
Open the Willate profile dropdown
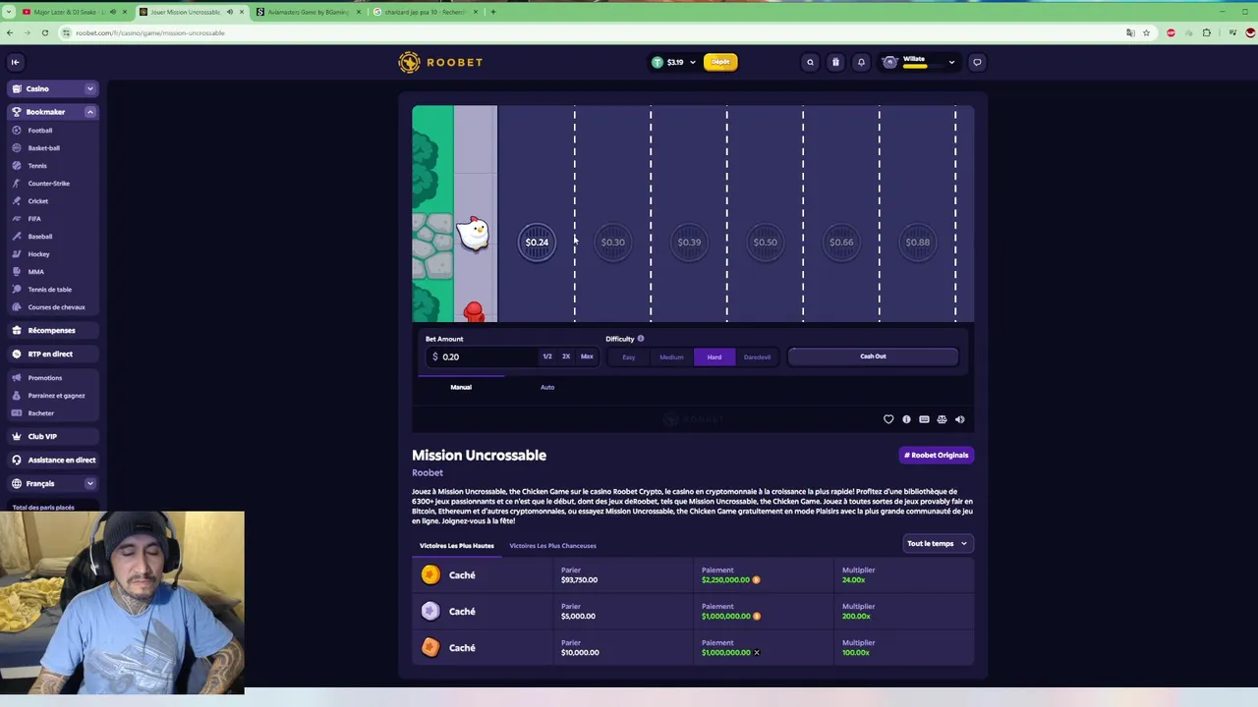click(920, 62)
